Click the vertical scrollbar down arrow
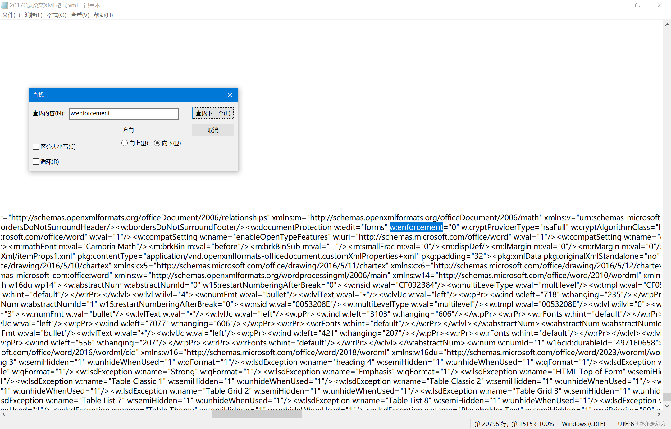 click(x=667, y=406)
